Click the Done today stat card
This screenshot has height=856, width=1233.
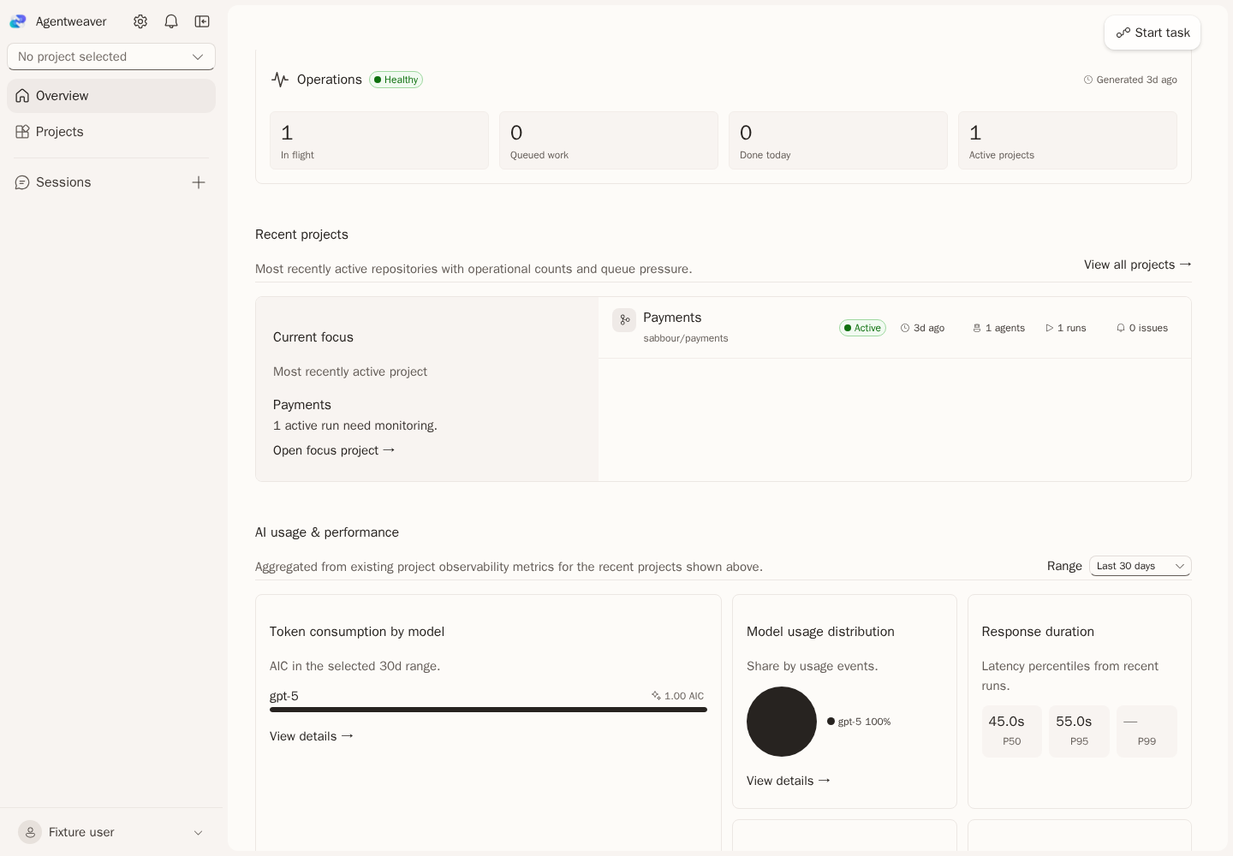pyautogui.click(x=838, y=140)
